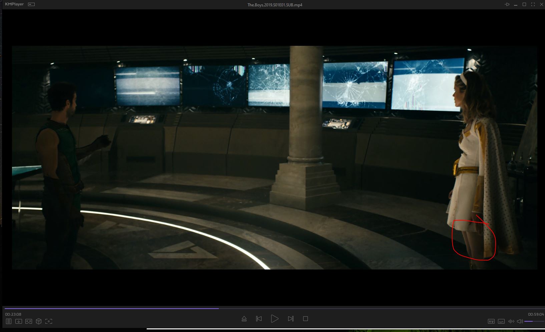Pin the window always on top
Image resolution: width=545 pixels, height=332 pixels.
(x=507, y=4)
